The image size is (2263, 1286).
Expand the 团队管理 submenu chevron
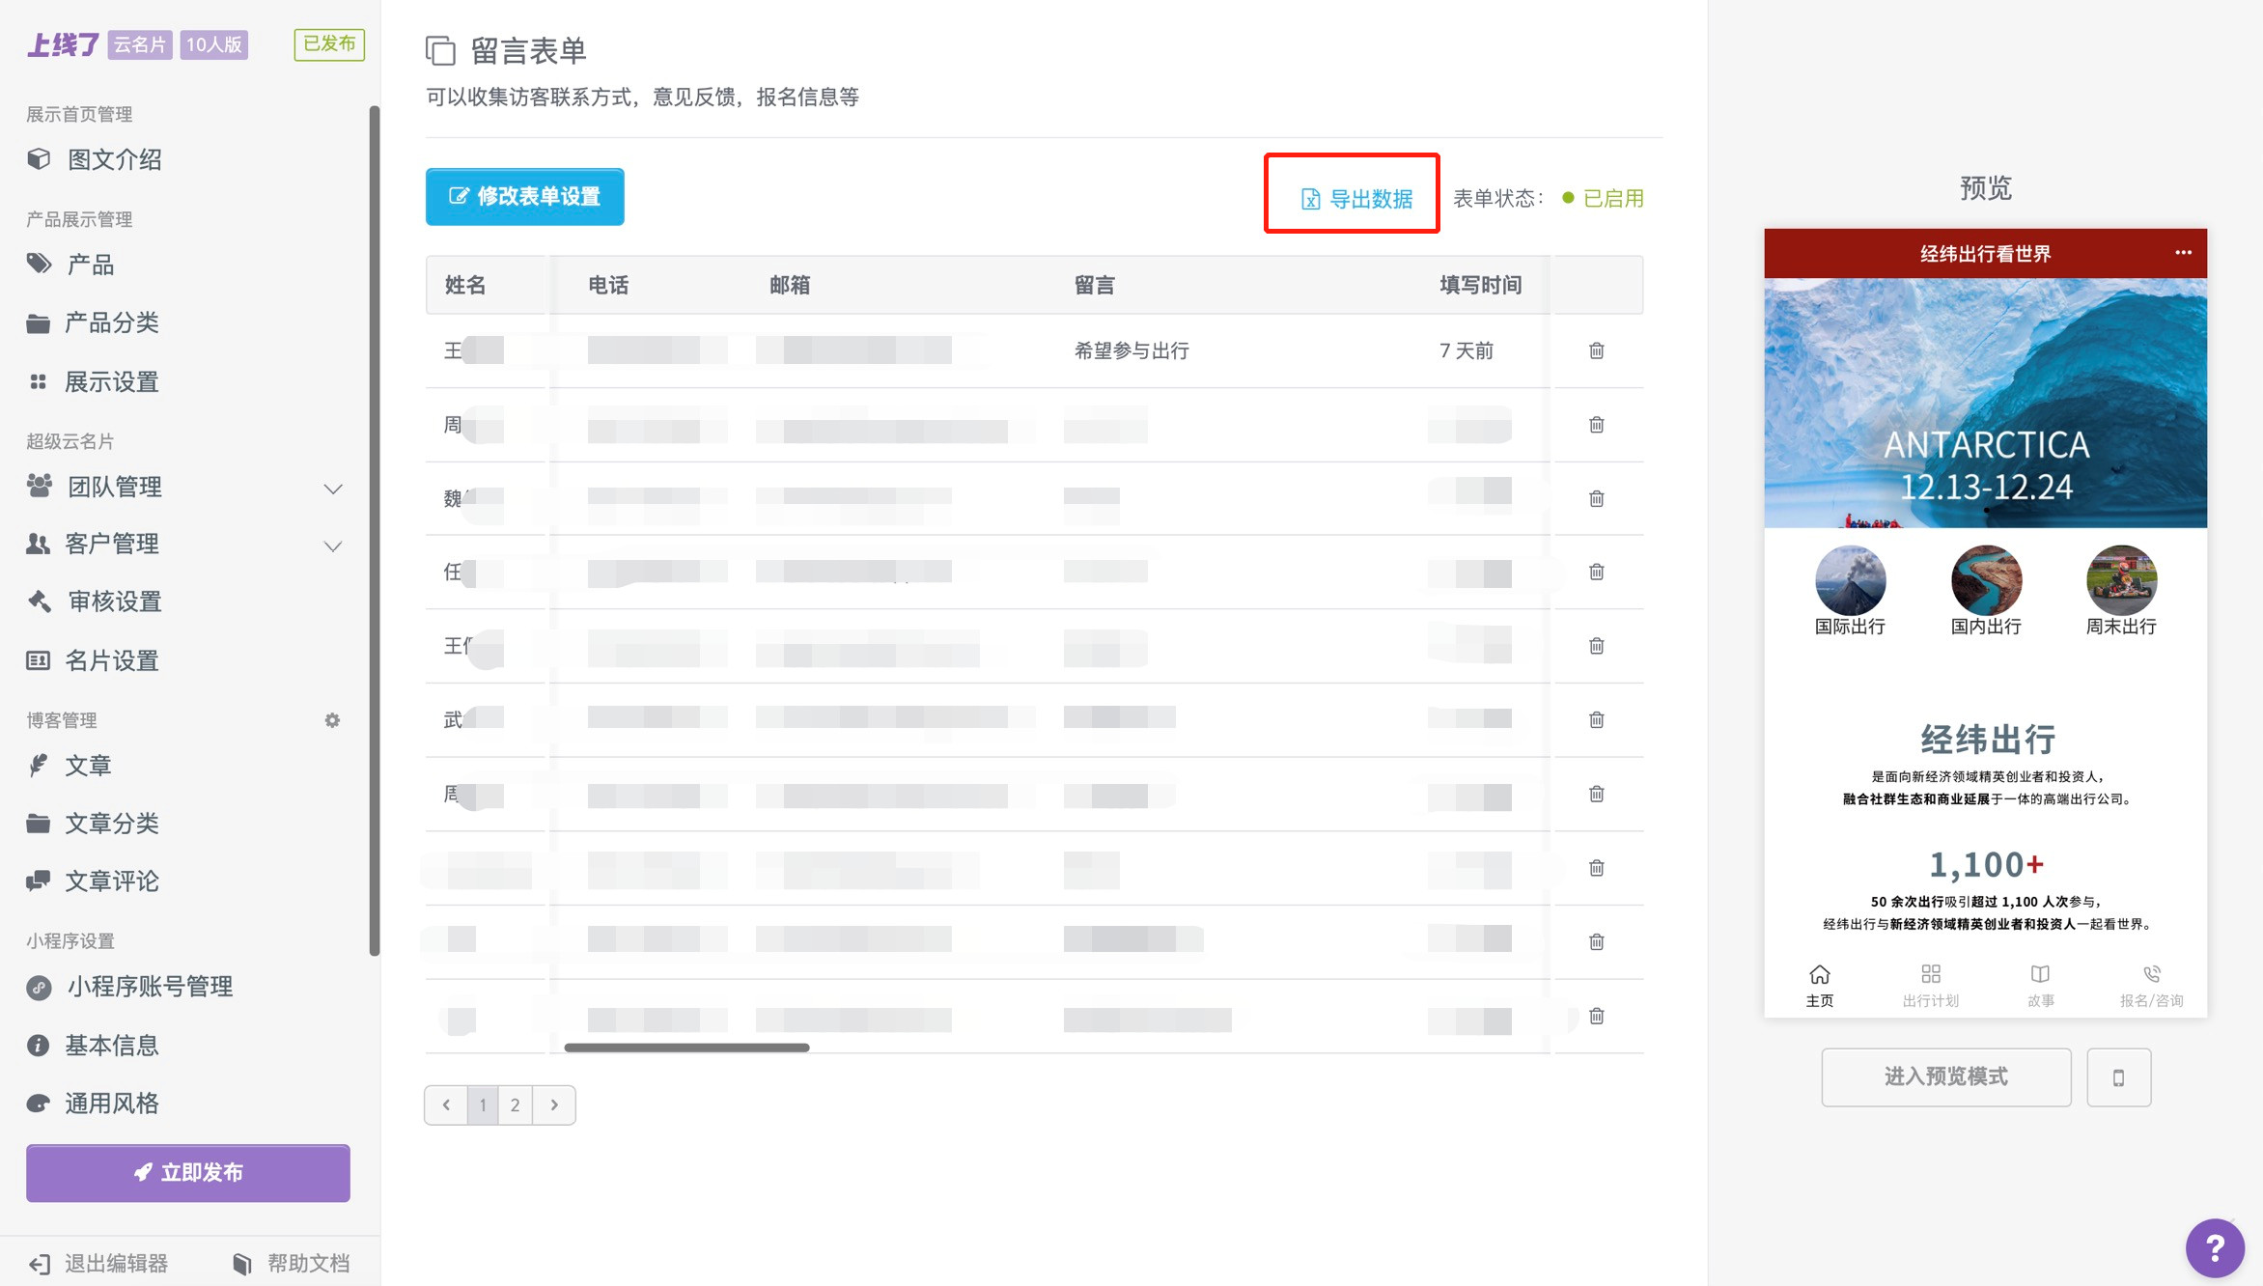[333, 489]
